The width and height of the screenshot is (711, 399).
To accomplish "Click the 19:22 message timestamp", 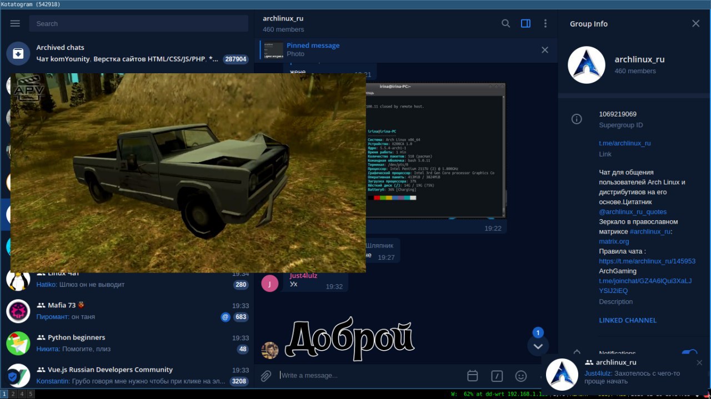I will (493, 228).
